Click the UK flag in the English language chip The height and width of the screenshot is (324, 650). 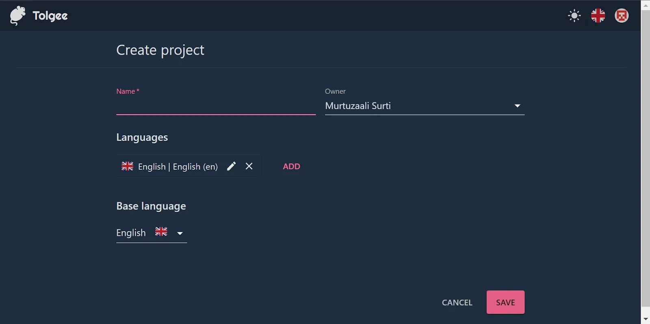(x=127, y=166)
